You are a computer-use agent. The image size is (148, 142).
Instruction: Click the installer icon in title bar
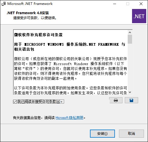3,4
